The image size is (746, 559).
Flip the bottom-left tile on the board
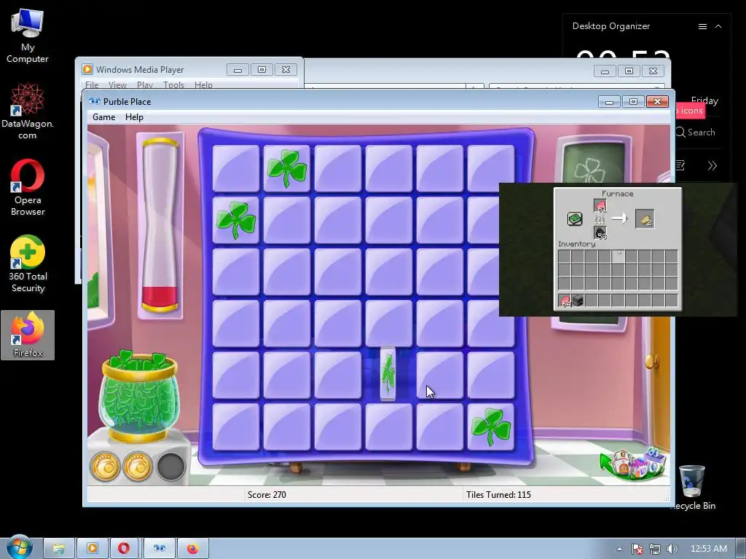tap(236, 427)
